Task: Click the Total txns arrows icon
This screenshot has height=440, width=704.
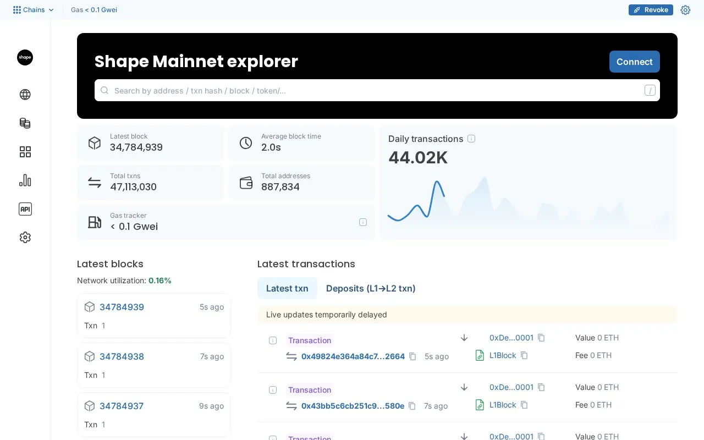Action: click(95, 183)
